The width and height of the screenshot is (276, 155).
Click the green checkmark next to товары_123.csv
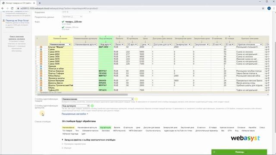(63, 22)
